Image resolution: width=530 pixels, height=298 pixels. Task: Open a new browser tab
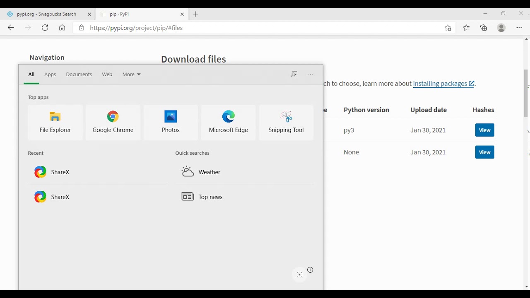click(x=195, y=14)
